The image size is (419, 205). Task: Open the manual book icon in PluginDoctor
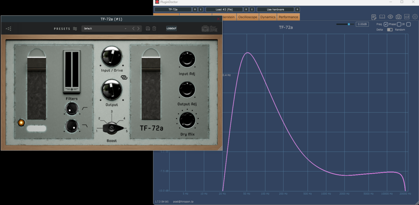point(382,17)
